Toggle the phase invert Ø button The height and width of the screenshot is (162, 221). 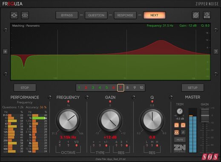click(183, 133)
